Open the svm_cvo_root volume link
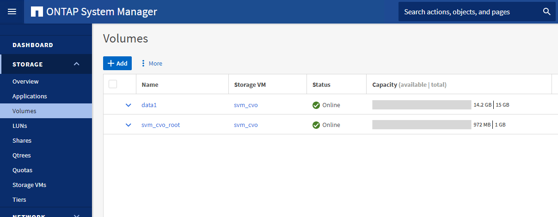The image size is (558, 217). (161, 125)
